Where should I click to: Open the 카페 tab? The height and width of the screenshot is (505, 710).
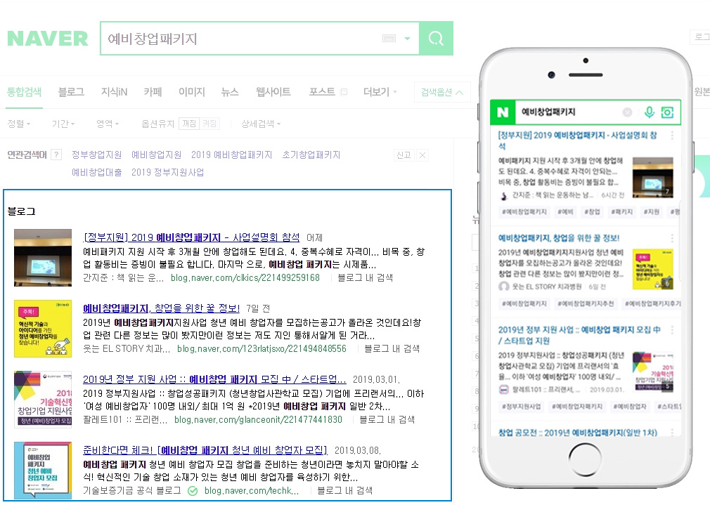coord(153,92)
